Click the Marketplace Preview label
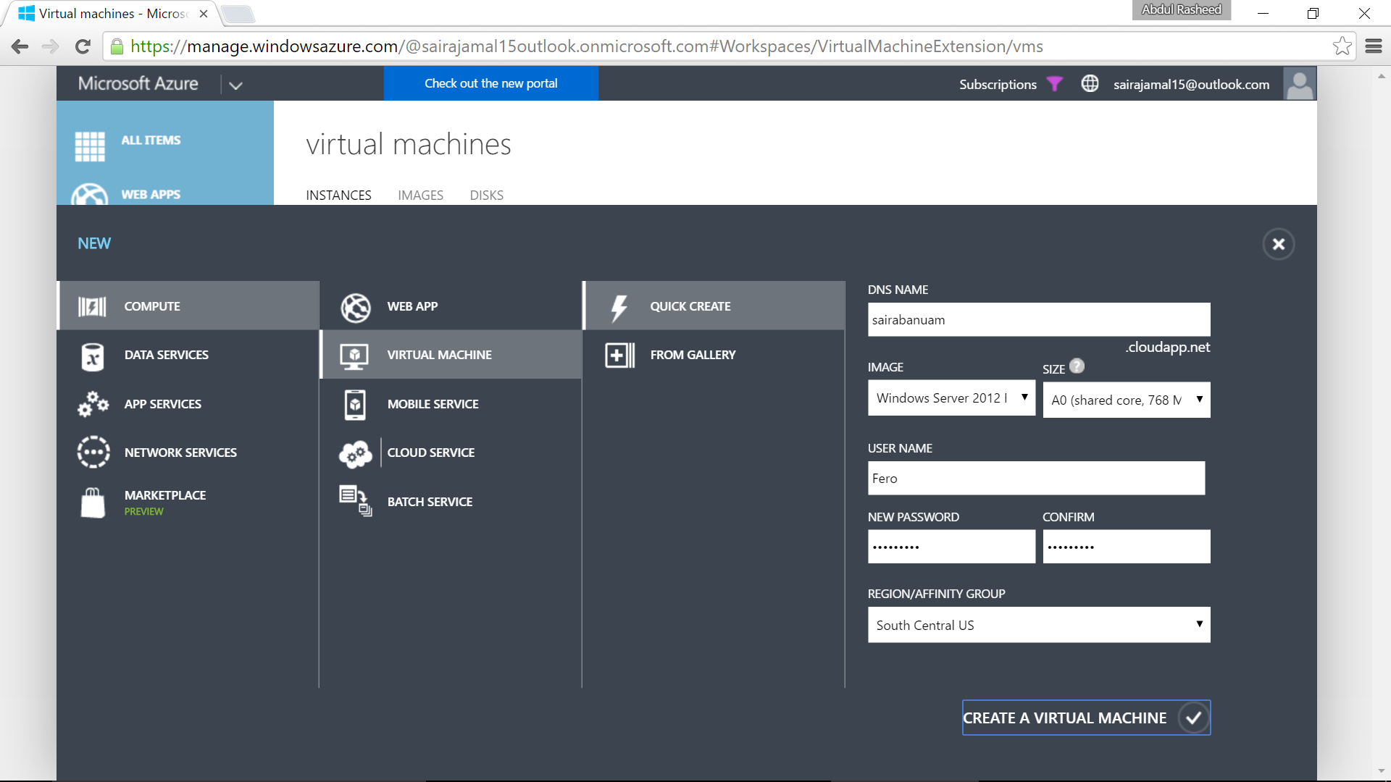This screenshot has height=782, width=1391. 143,511
